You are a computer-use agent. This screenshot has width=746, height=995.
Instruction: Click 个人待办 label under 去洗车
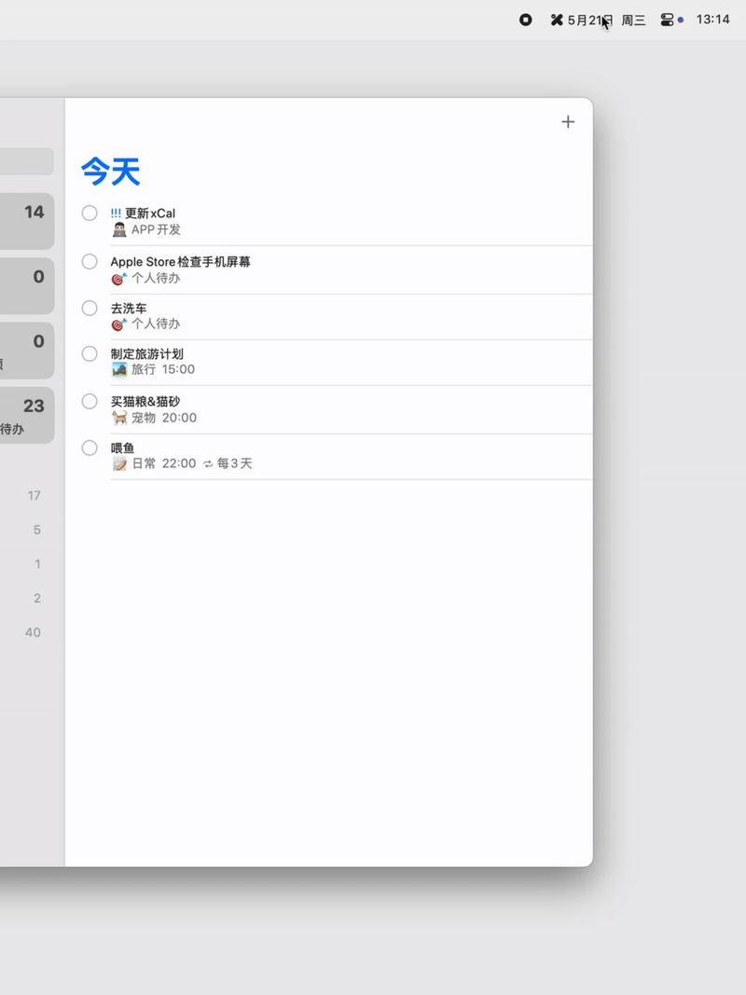pos(156,324)
